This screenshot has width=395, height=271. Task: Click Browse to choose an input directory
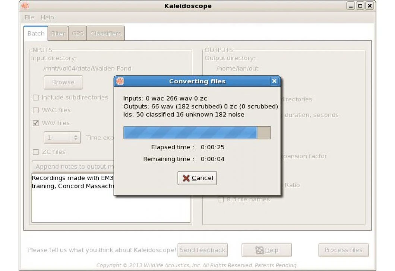(63, 82)
